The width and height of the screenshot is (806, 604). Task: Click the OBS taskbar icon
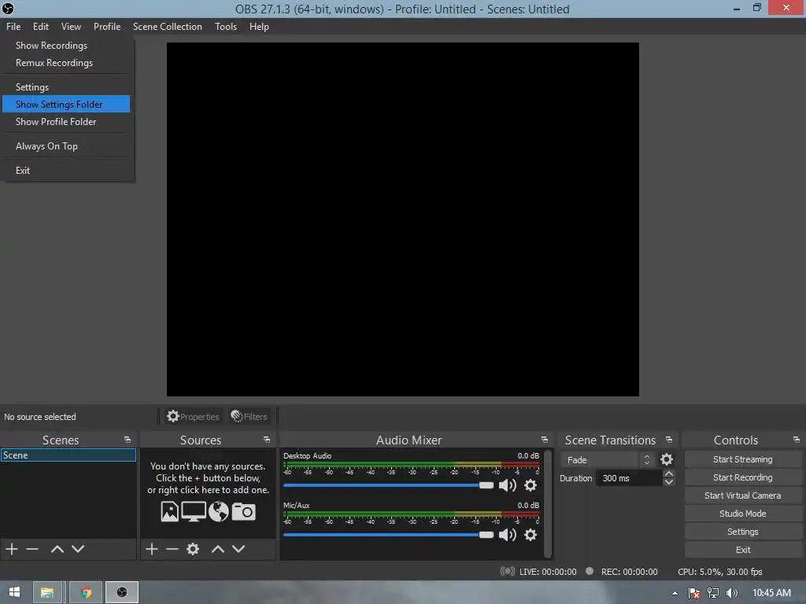pos(122,592)
